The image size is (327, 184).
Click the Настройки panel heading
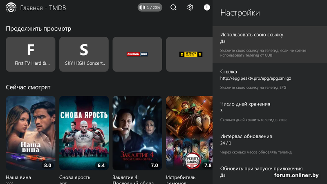pyautogui.click(x=240, y=13)
